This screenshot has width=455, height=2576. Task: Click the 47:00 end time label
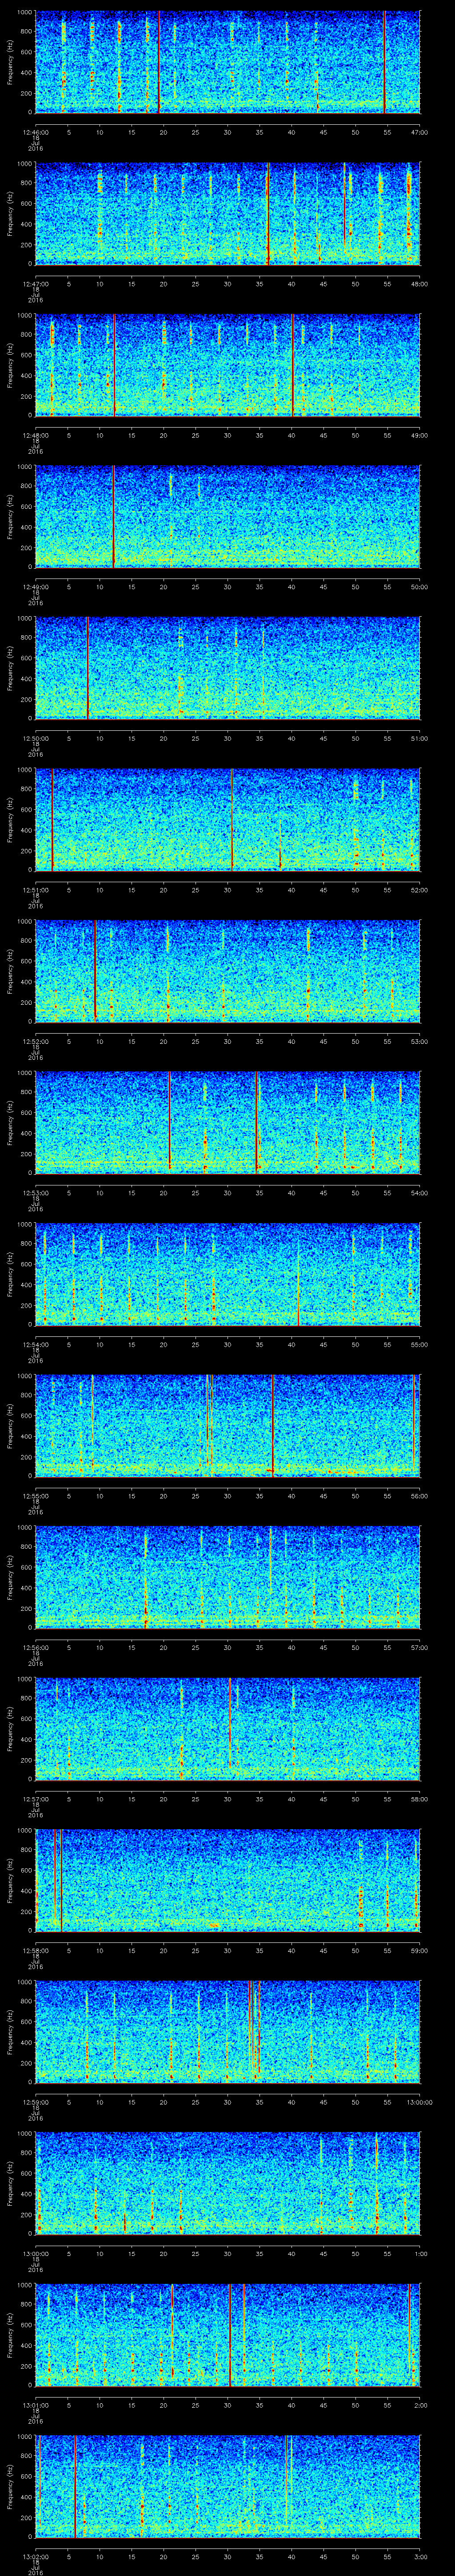click(x=419, y=131)
